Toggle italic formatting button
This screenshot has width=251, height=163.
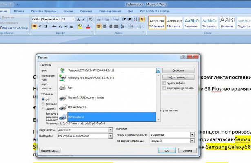point(40,26)
